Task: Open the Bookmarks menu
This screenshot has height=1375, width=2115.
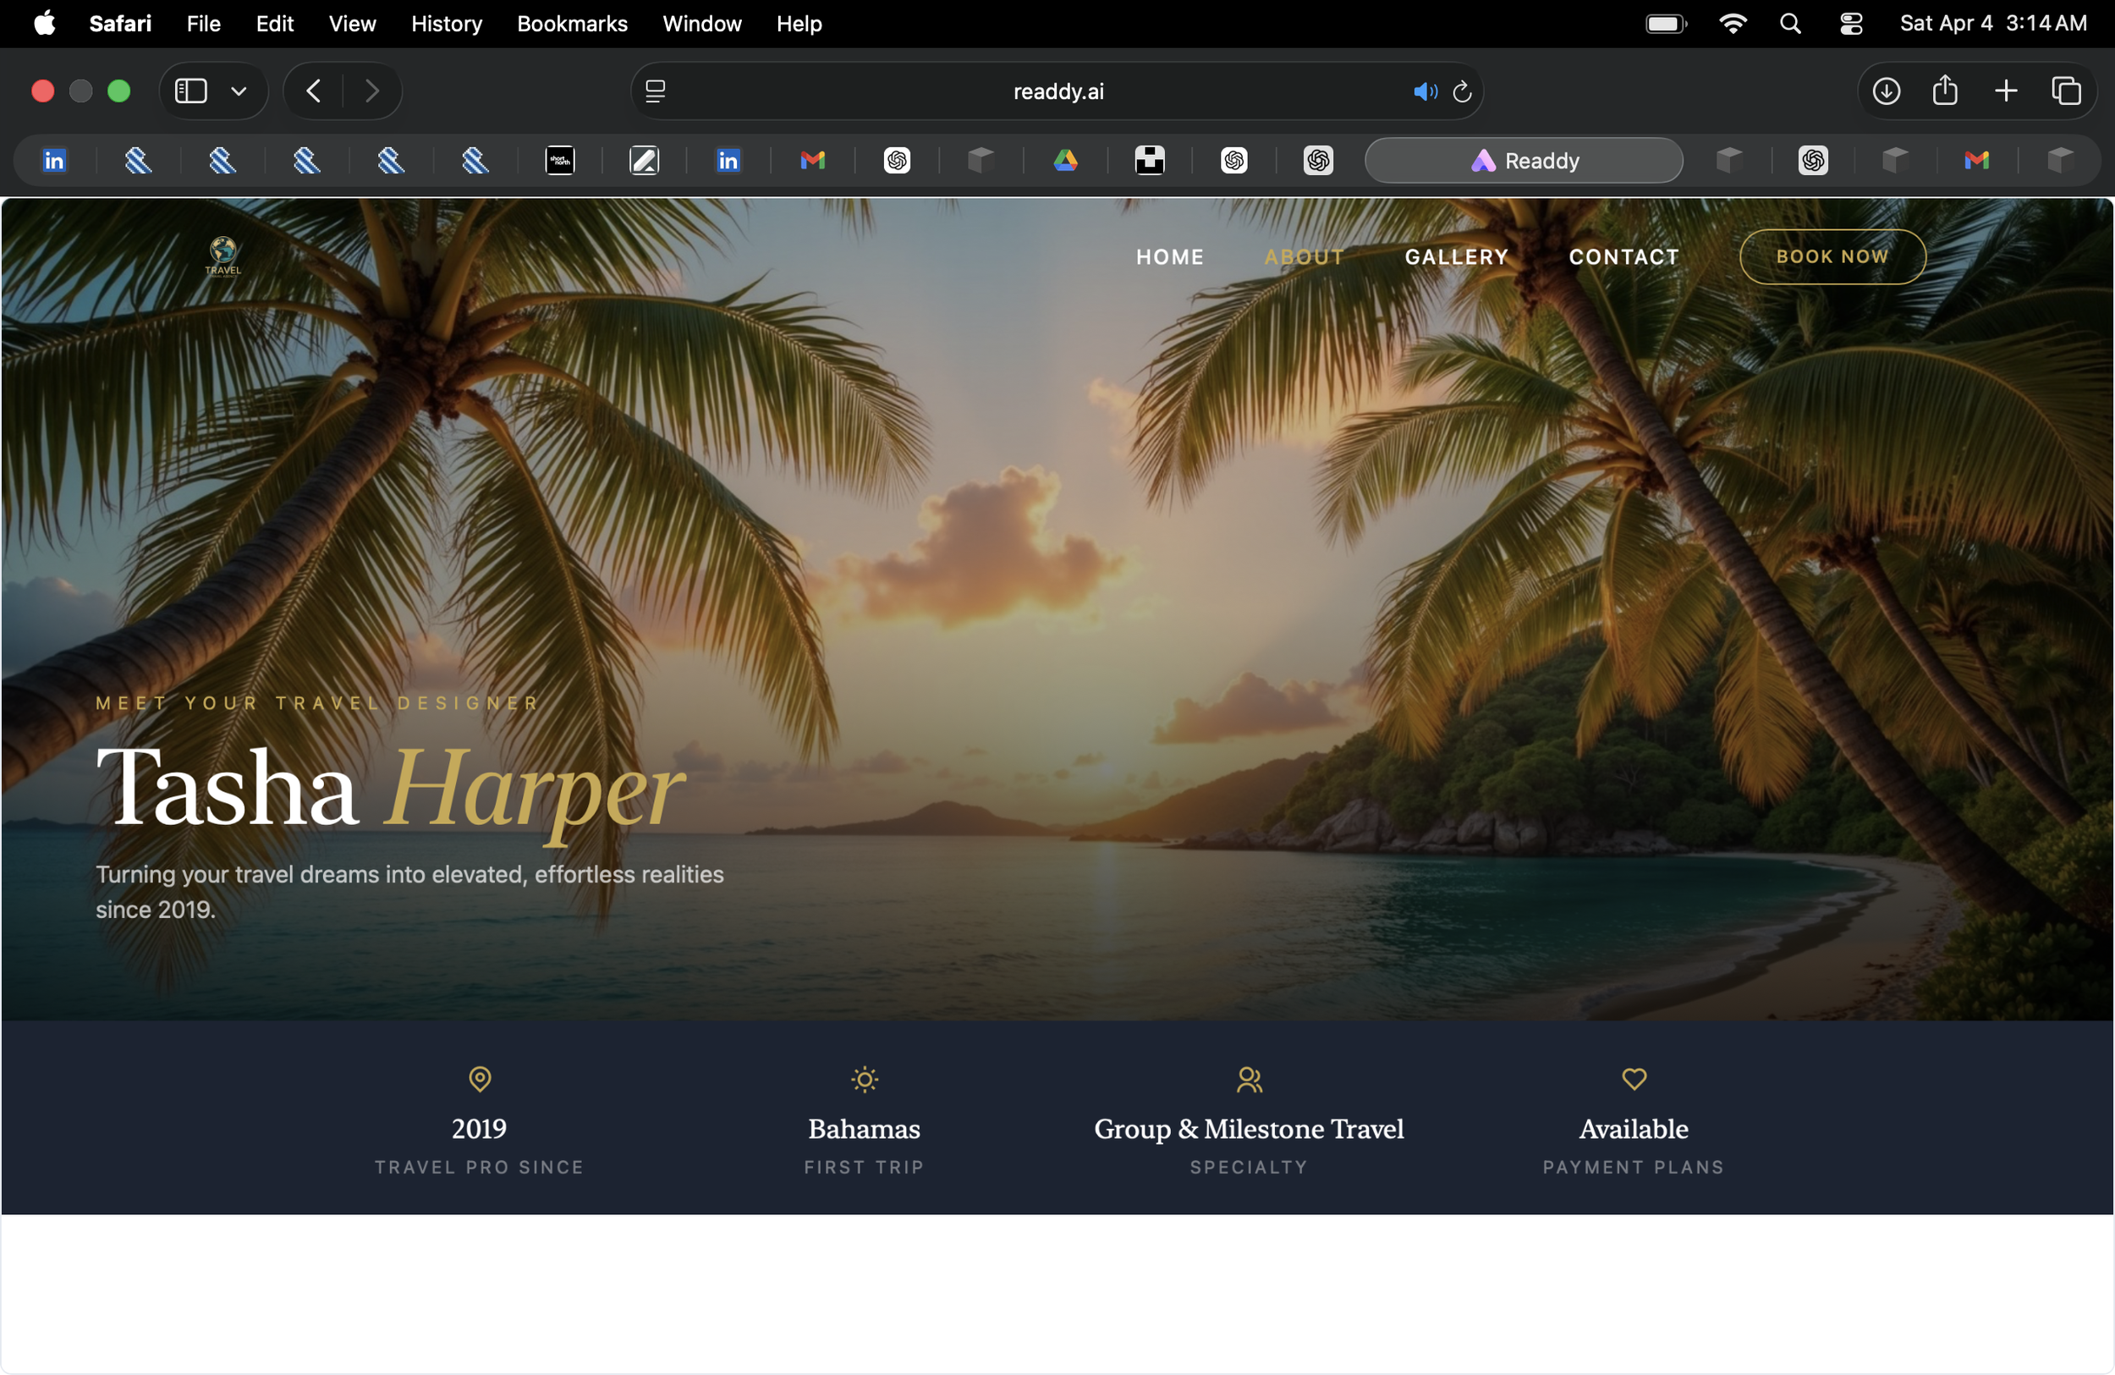Action: click(x=571, y=24)
